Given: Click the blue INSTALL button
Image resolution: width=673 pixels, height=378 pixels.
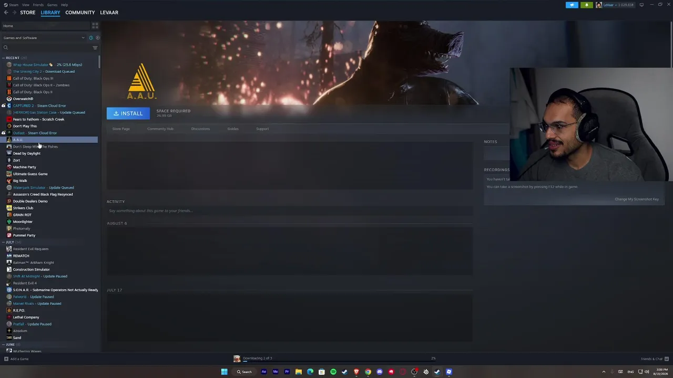Looking at the screenshot, I should (x=128, y=113).
